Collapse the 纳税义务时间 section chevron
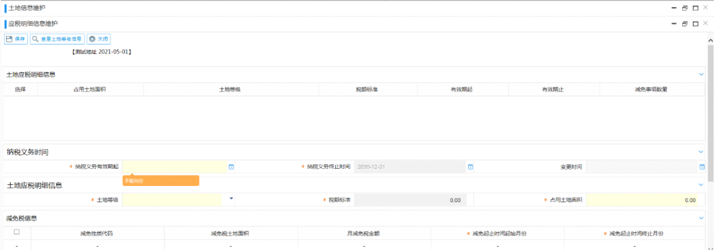714x250 pixels. (701, 152)
